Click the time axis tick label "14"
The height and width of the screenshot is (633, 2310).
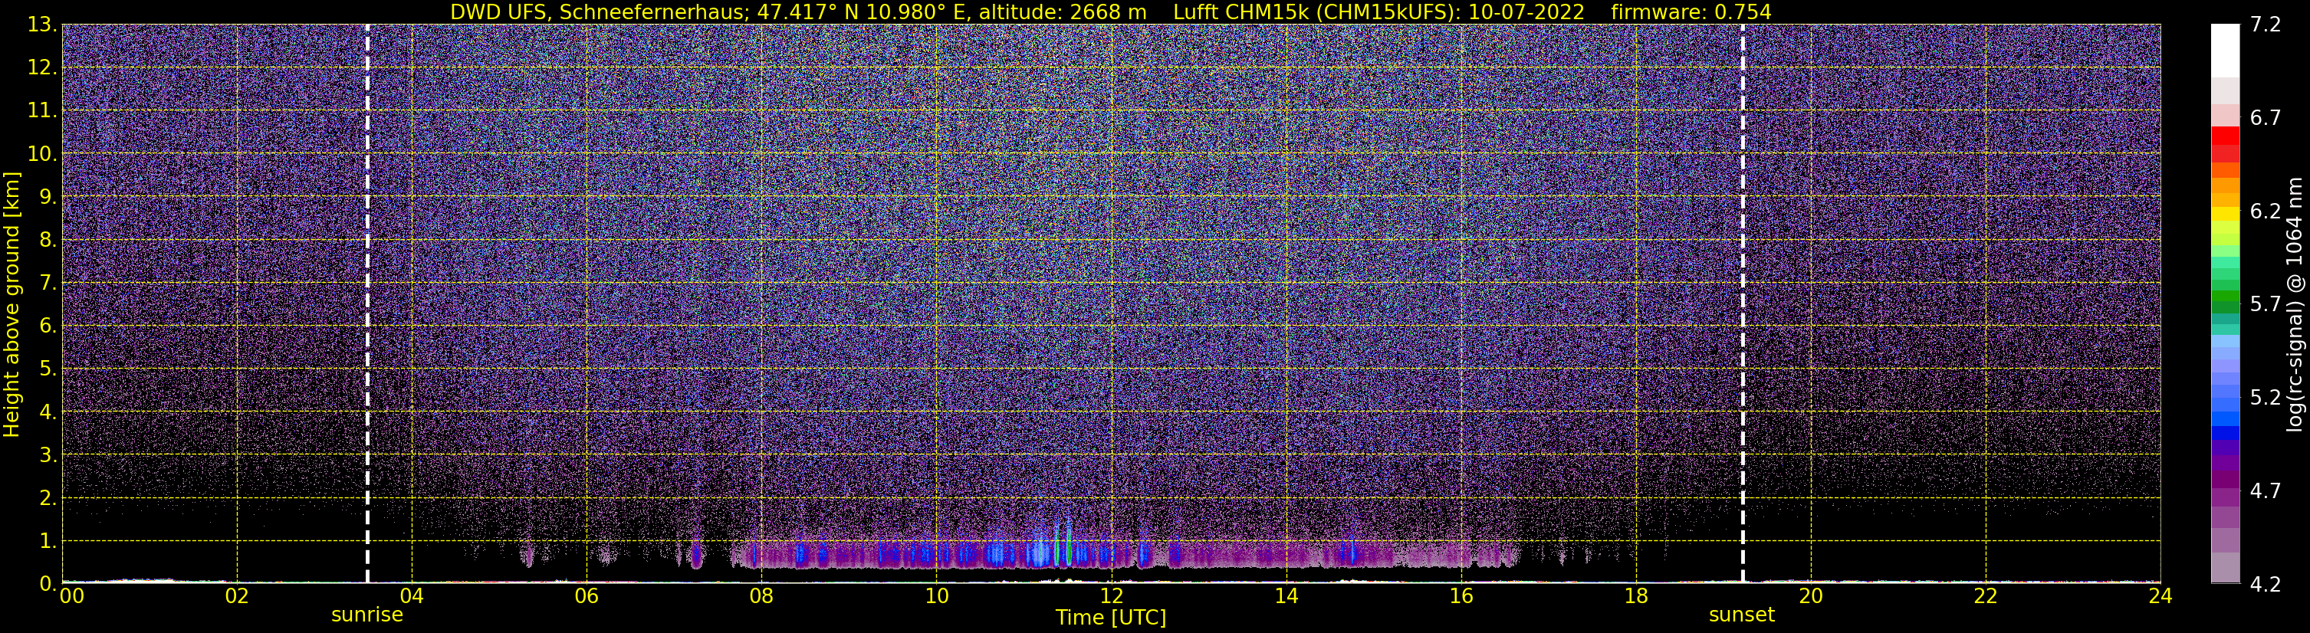point(1286,597)
